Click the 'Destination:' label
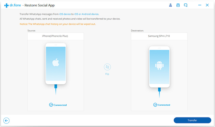Screen dimensions: 215x127 coord(137,31)
